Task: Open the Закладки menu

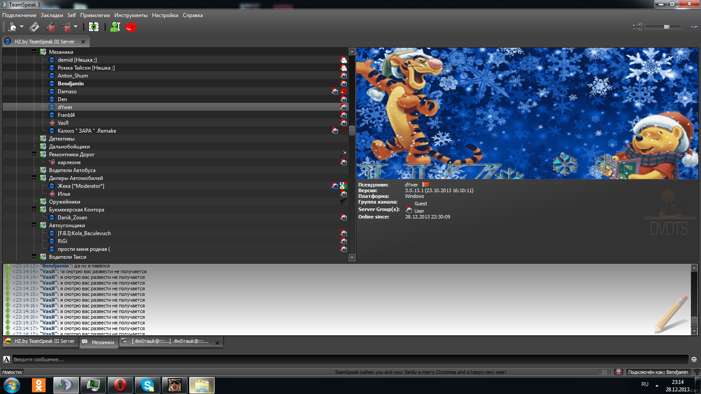Action: click(x=52, y=15)
